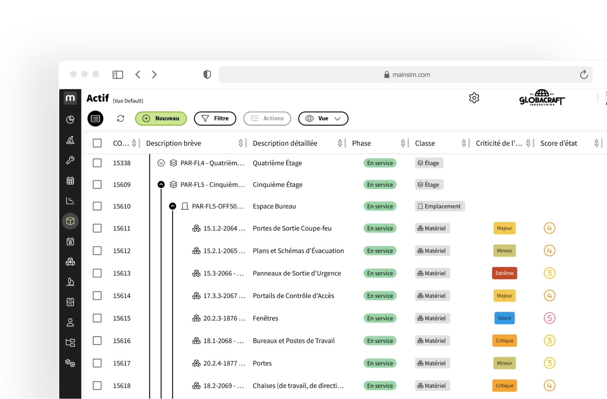
Task: Open the archive drawer sidebar icon
Action: tap(70, 302)
